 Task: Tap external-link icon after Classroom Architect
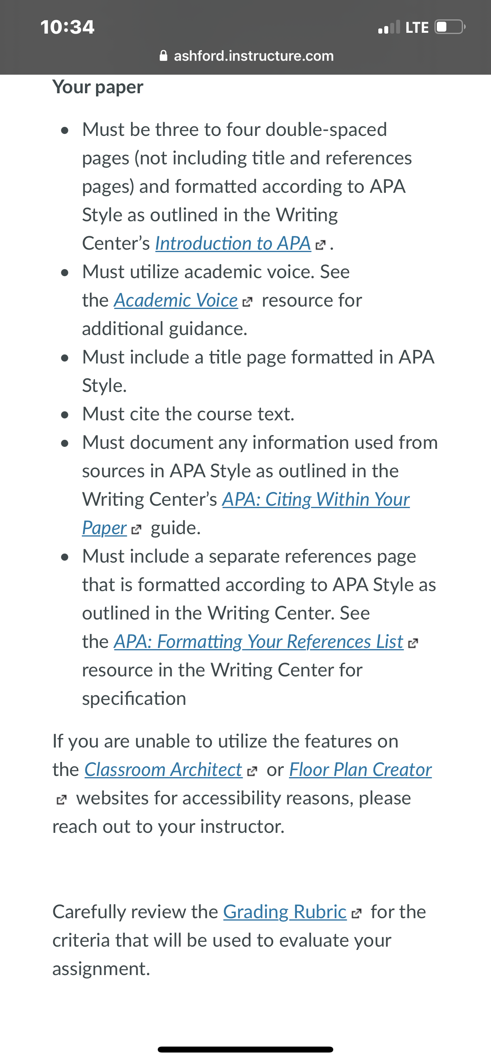pos(252,771)
